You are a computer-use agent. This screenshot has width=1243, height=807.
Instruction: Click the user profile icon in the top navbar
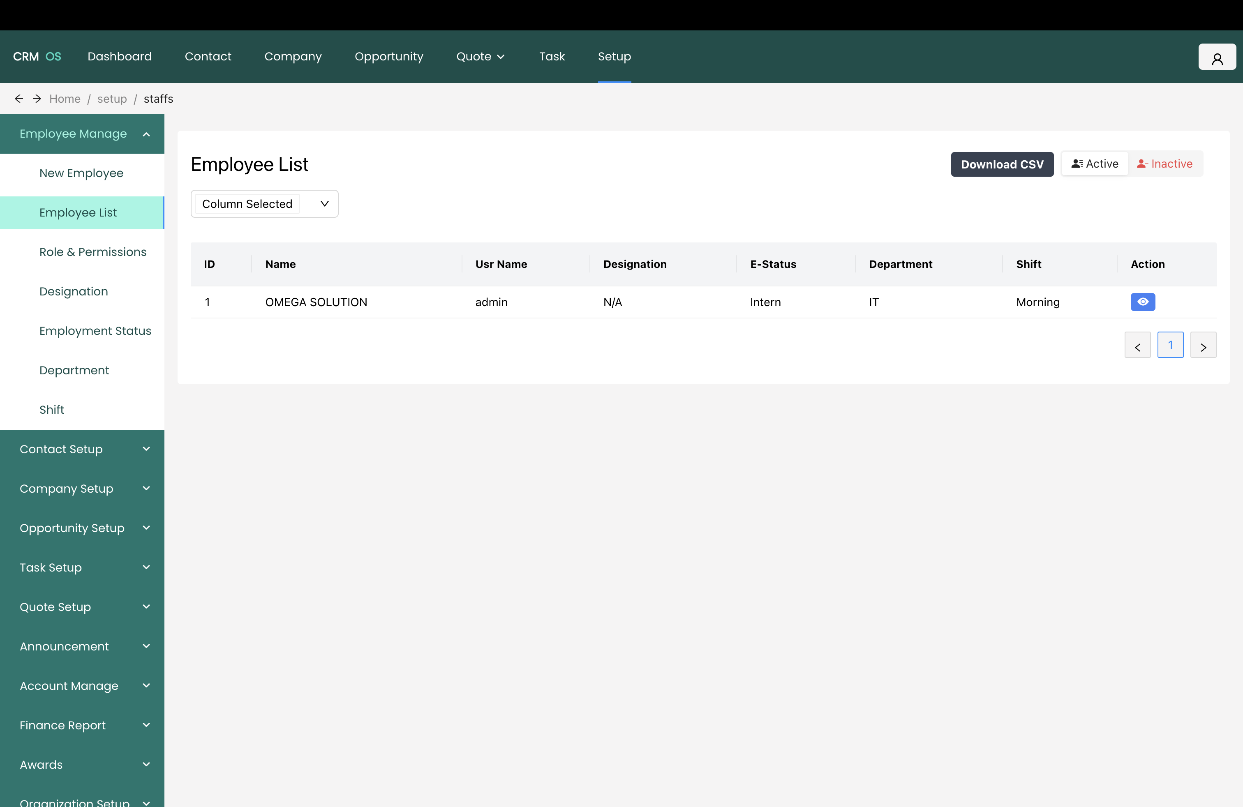pos(1217,56)
